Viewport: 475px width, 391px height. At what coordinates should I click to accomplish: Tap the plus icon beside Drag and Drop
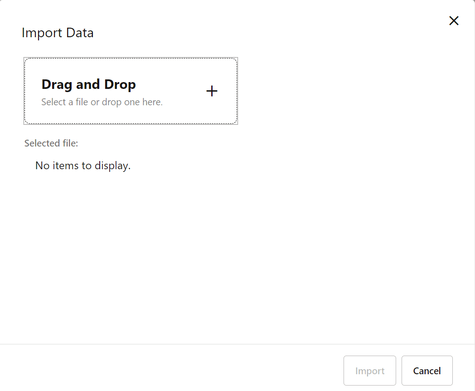click(212, 91)
